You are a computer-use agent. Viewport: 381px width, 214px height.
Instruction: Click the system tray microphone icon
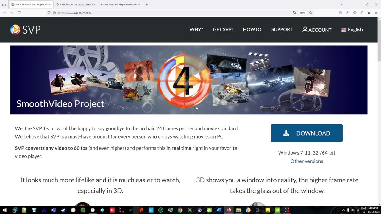coord(348,210)
